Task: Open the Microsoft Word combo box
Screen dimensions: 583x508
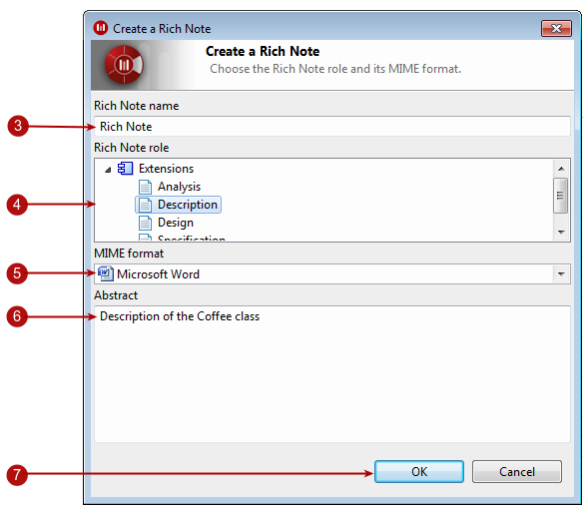Action: tap(332, 274)
